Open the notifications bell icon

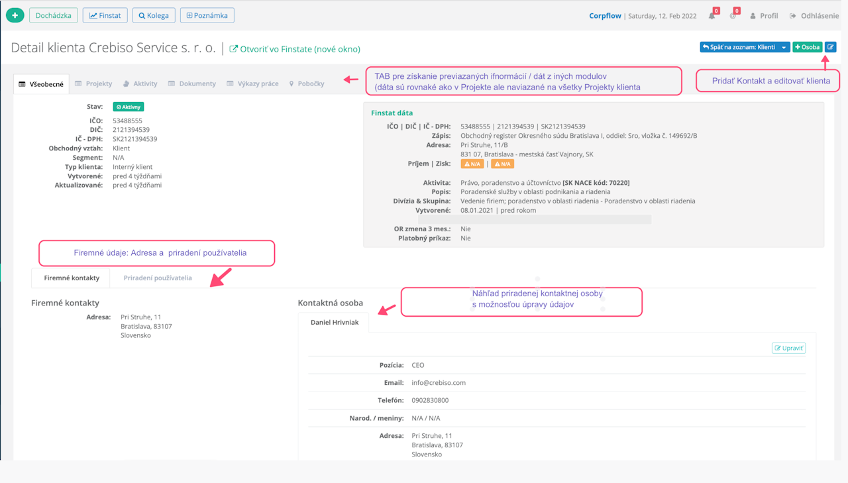712,16
